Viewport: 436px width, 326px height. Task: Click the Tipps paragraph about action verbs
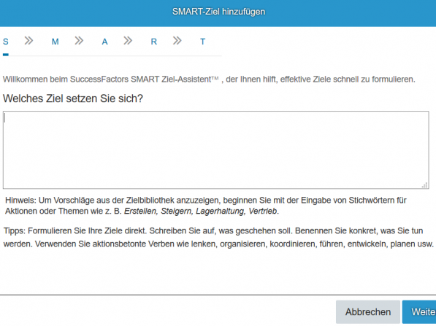click(218, 238)
